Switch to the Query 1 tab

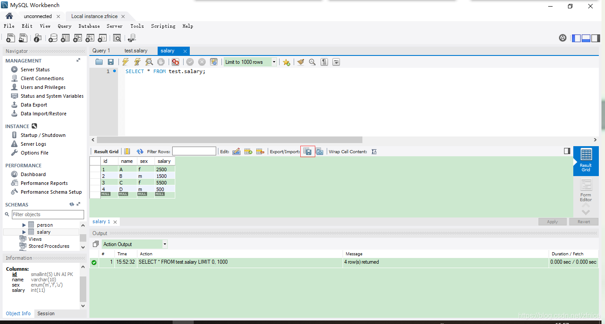101,51
